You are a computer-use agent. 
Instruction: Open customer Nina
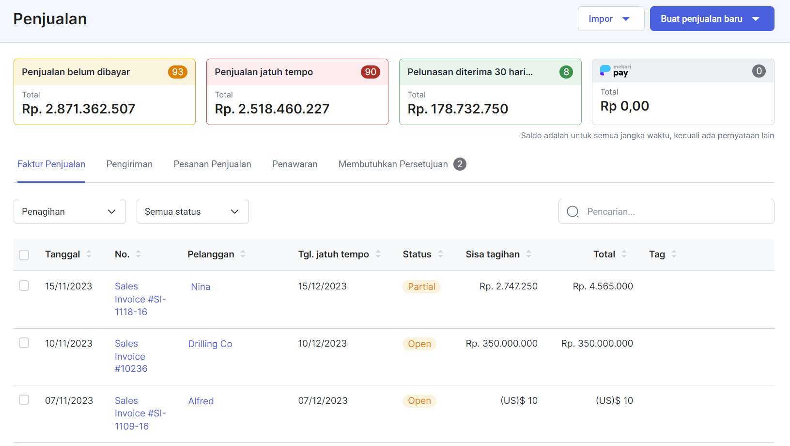click(x=201, y=287)
